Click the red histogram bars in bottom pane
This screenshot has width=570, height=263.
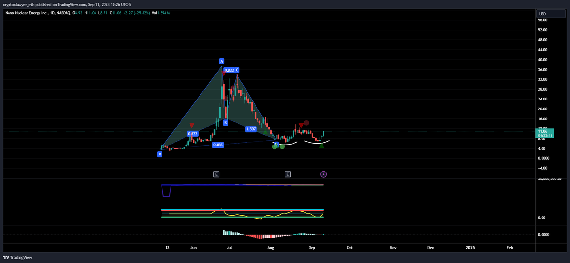click(260, 236)
